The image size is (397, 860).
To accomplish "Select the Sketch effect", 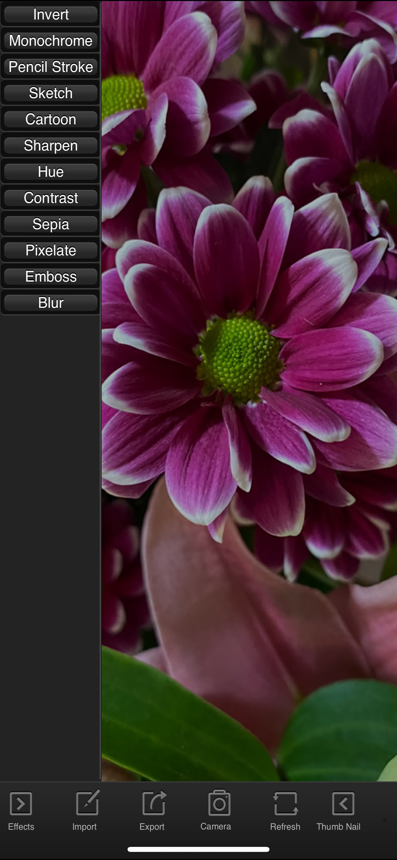I will (x=51, y=93).
